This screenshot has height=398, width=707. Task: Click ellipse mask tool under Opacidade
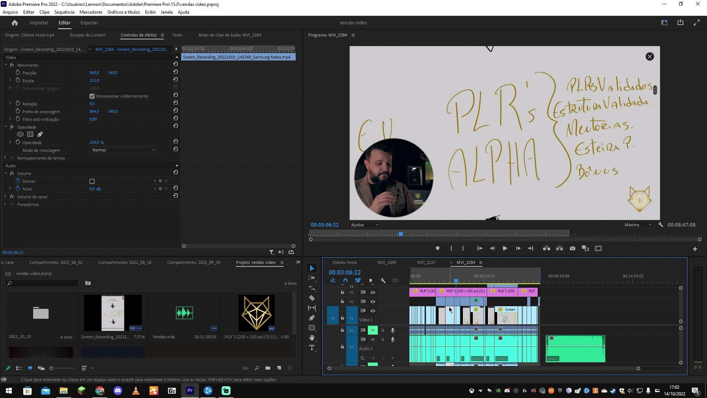pyautogui.click(x=20, y=135)
